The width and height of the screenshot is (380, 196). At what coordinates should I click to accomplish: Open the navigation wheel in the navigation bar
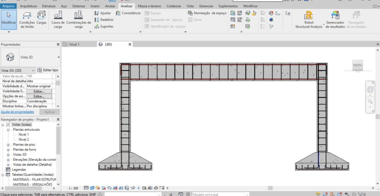point(370,89)
